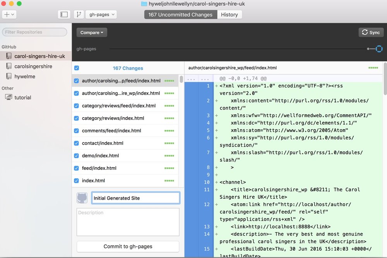The image size is (387, 258).
Task: Click diff line number 1
Action: click(208, 86)
